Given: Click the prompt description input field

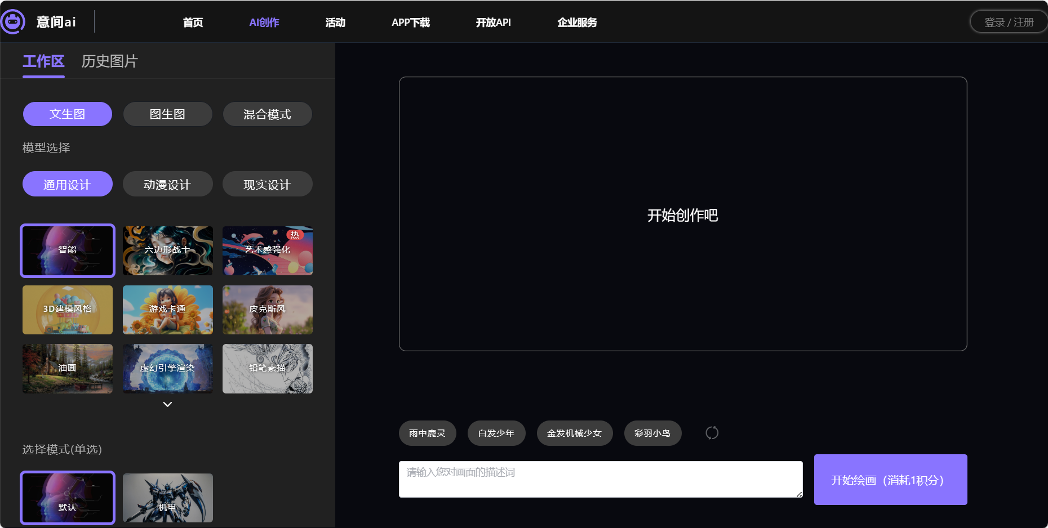Looking at the screenshot, I should pyautogui.click(x=600, y=479).
